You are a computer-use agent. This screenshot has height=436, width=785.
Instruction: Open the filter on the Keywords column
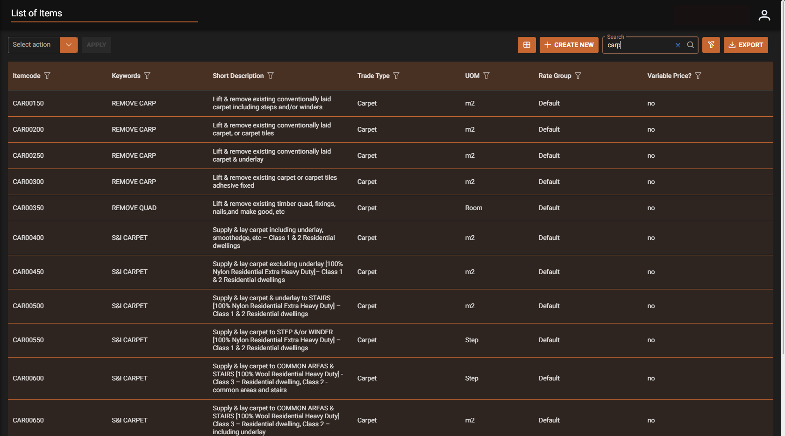click(148, 75)
